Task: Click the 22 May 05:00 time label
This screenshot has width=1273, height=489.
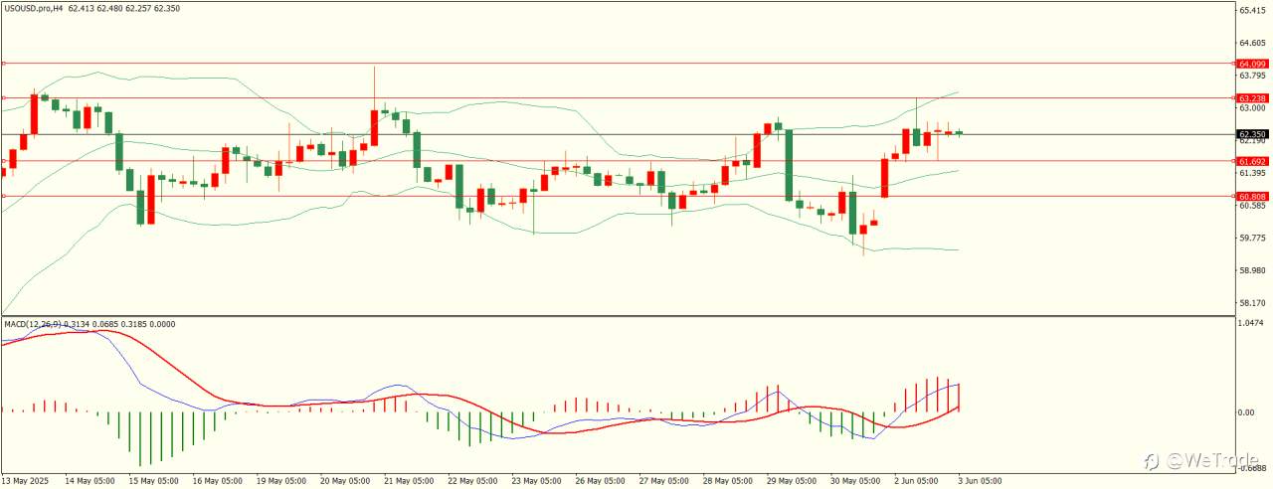Action: (471, 481)
